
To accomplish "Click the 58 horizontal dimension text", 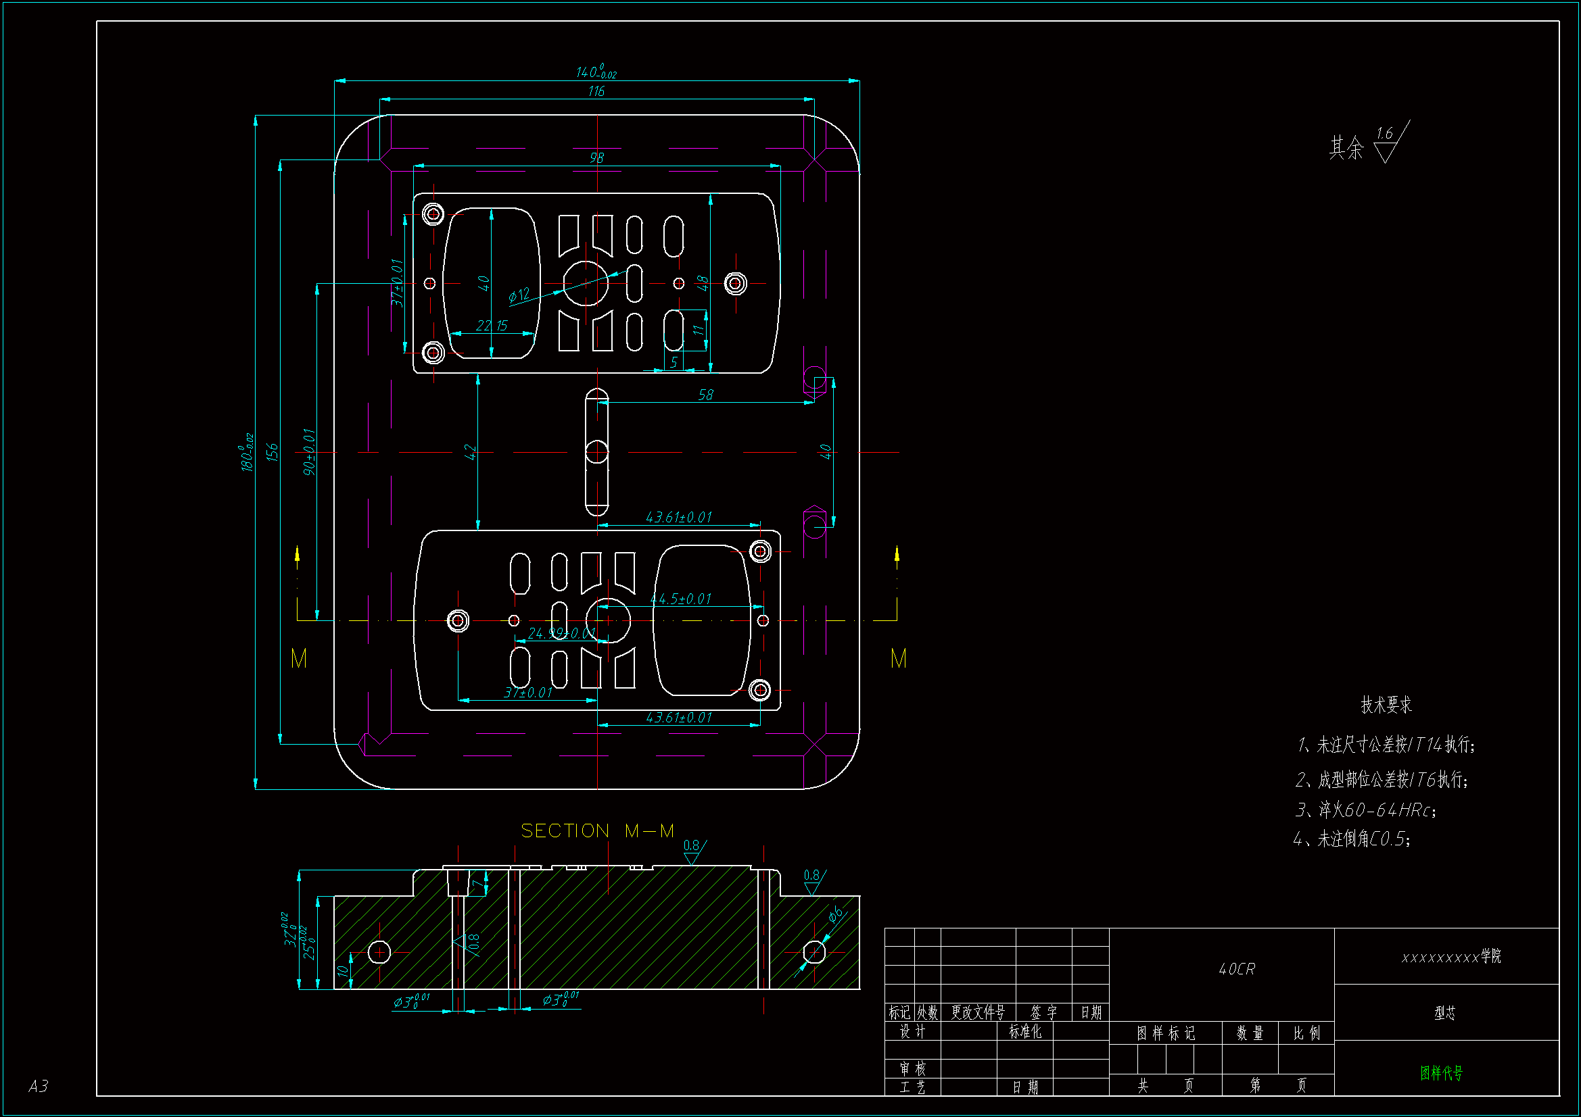I will (705, 395).
